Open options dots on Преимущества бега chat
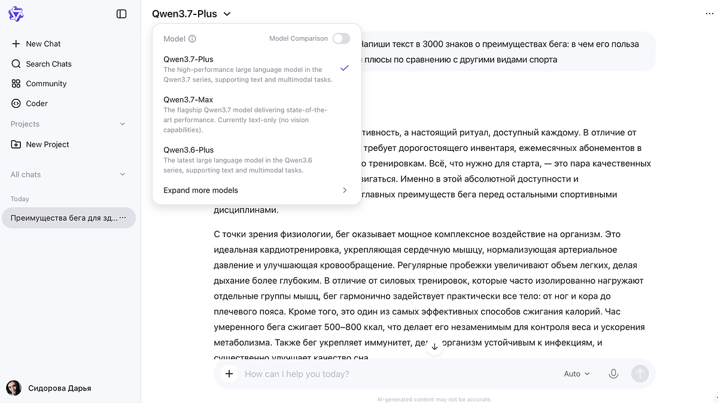The height and width of the screenshot is (403, 718). 123,218
